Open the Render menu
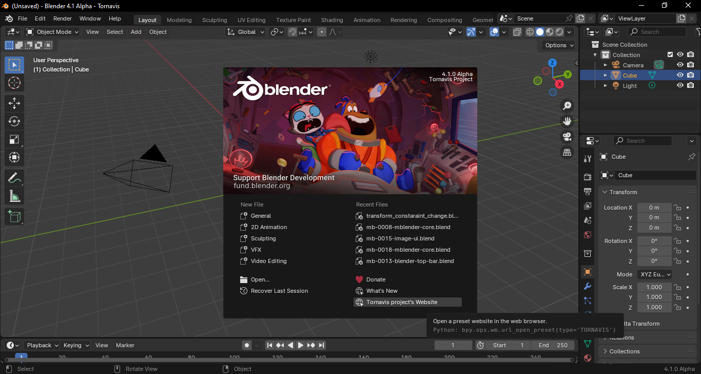 coord(63,18)
